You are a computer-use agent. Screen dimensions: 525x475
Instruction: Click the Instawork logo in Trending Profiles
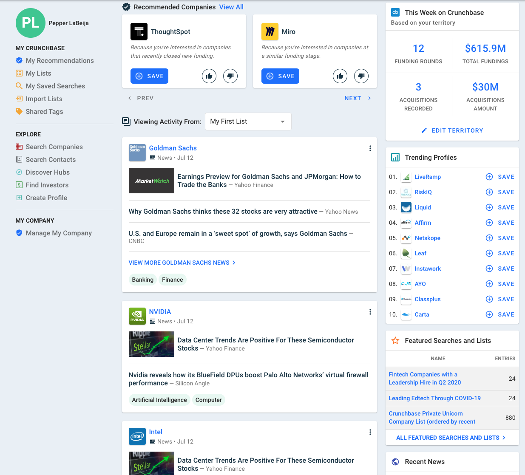coord(406,269)
